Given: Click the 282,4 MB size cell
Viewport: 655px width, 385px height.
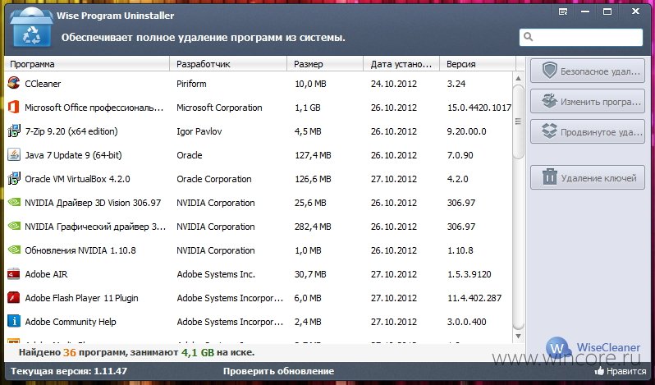Looking at the screenshot, I should [x=313, y=227].
